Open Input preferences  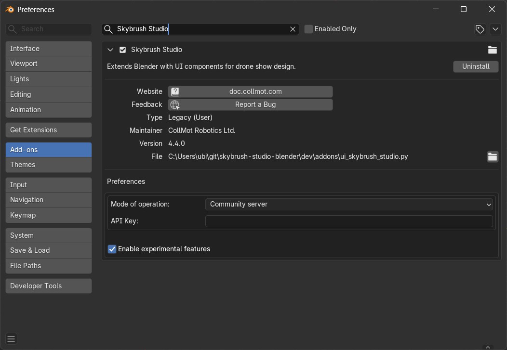pos(49,185)
